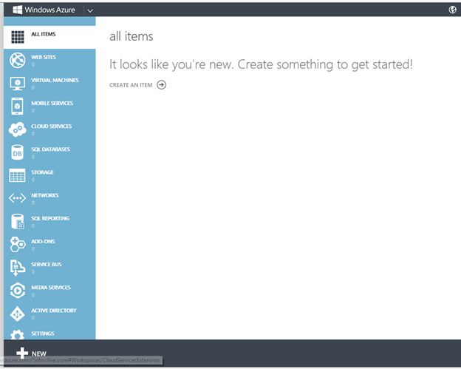Click the Add-Ons hexagon icon

point(18,245)
